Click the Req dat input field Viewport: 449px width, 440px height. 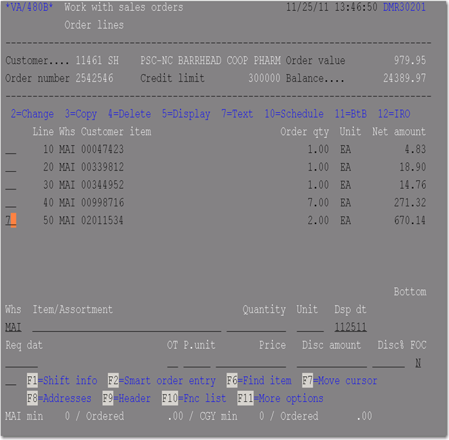[x=22, y=363]
